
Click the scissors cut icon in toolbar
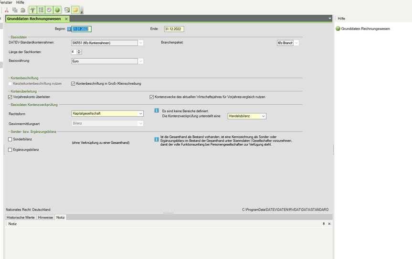[x=7, y=10]
